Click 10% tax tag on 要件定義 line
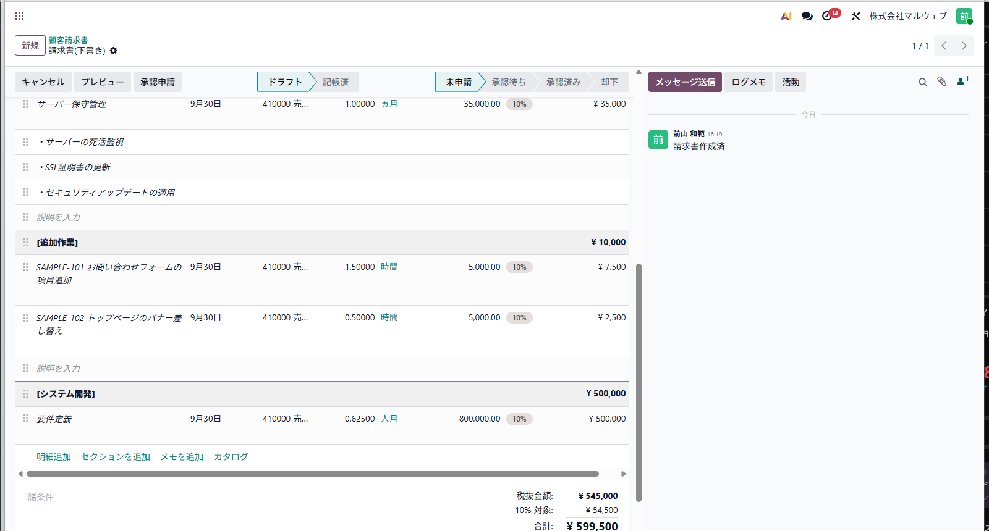Image resolution: width=989 pixels, height=531 pixels. (x=519, y=419)
